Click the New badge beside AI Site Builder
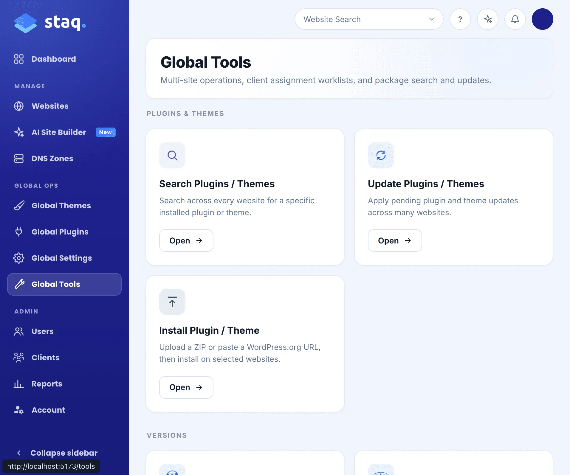The height and width of the screenshot is (475, 570). 106,132
